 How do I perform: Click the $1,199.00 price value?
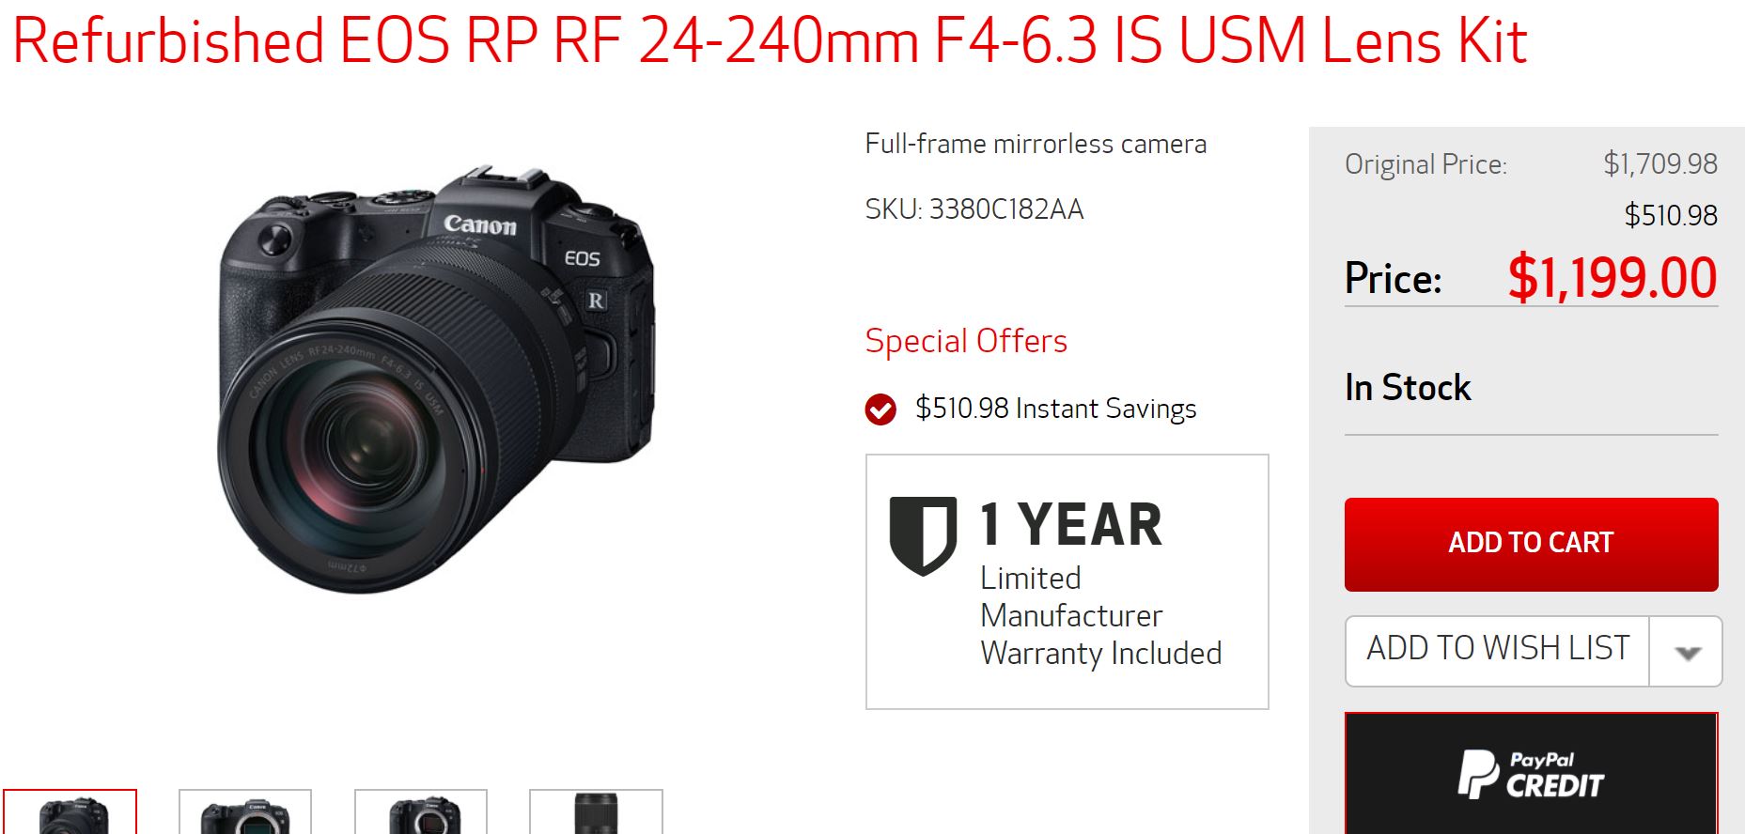(x=1613, y=278)
